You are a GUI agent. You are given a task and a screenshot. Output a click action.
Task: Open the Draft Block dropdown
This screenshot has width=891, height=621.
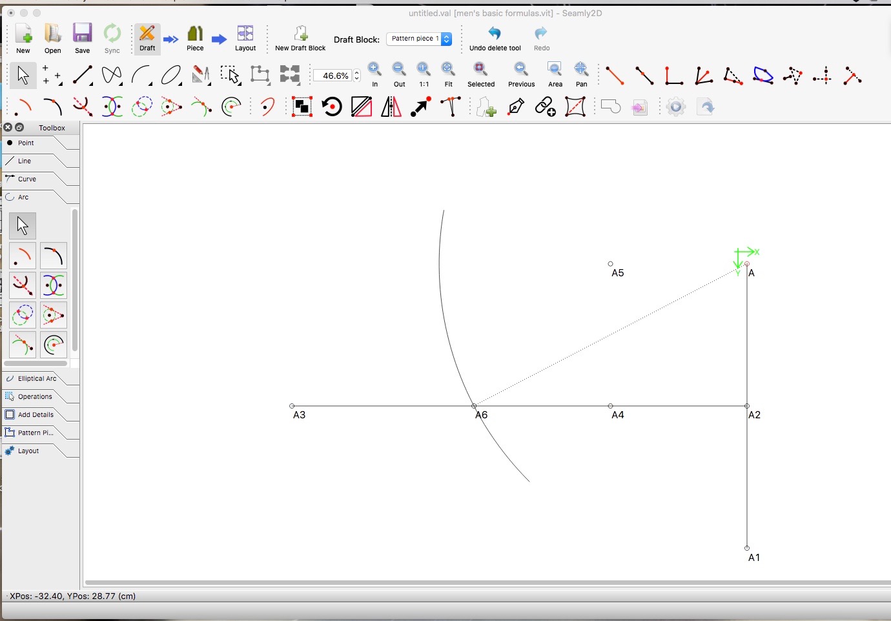(x=419, y=39)
